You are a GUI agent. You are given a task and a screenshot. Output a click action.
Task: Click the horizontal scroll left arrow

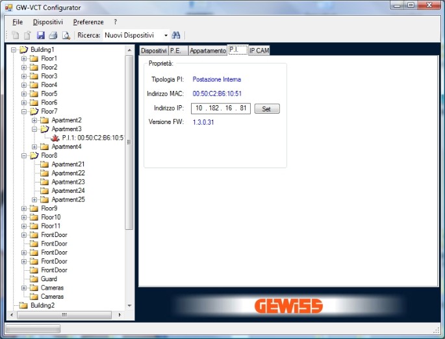coord(12,315)
